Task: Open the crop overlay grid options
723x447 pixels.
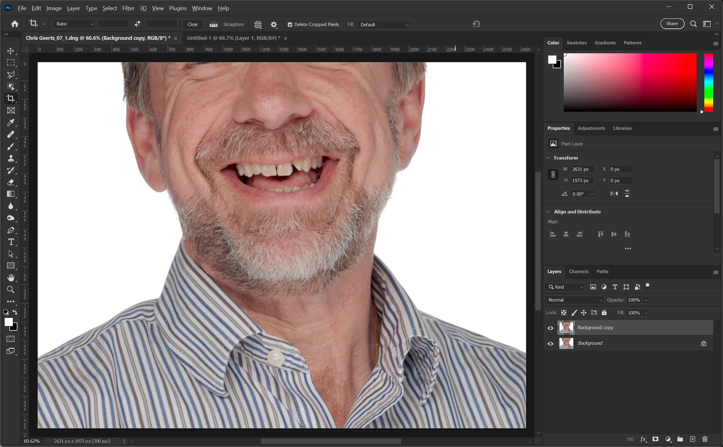Action: point(258,24)
